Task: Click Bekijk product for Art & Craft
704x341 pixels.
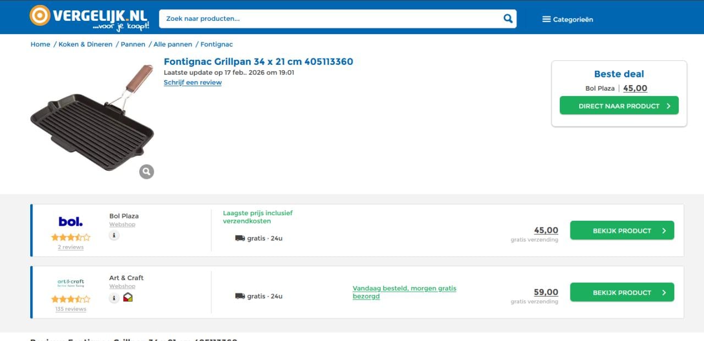Action: click(x=621, y=293)
